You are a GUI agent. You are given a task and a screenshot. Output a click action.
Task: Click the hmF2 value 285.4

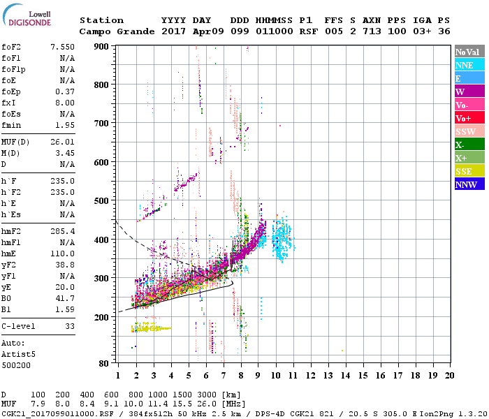pos(62,230)
